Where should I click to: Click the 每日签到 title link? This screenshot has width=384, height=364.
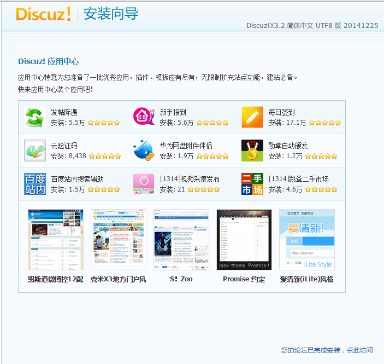coord(281,112)
